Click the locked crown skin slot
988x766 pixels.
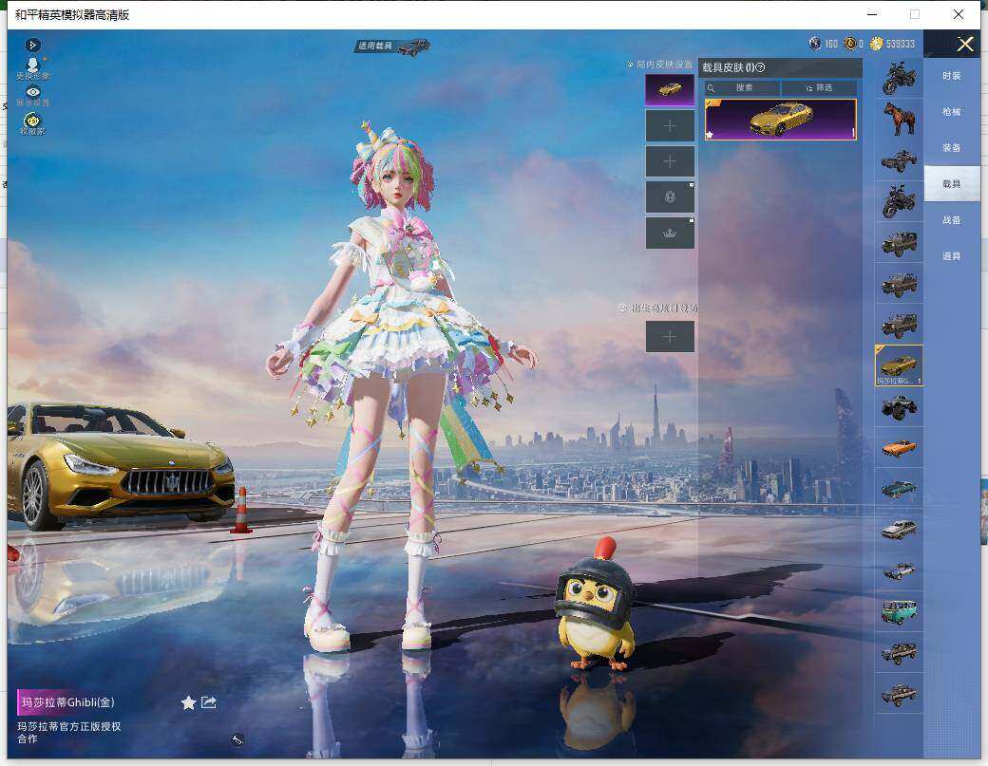tap(670, 233)
